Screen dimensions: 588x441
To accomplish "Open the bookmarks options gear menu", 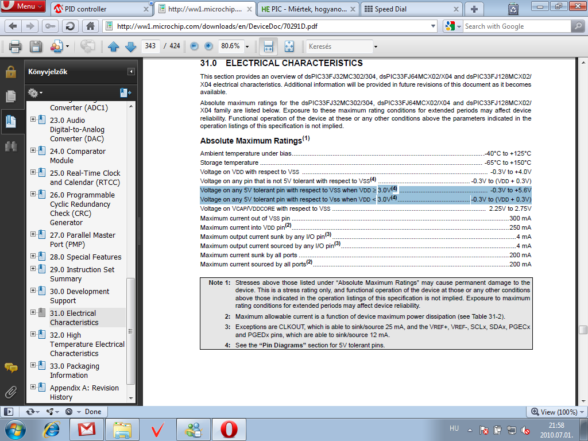I will (x=35, y=92).
